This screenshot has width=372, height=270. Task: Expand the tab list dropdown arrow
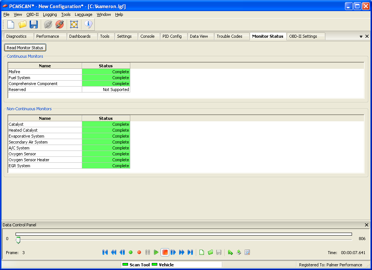coord(361,37)
